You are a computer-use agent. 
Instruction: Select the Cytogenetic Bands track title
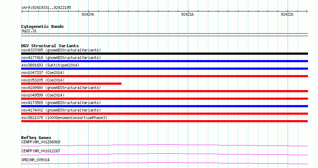tap(43, 26)
